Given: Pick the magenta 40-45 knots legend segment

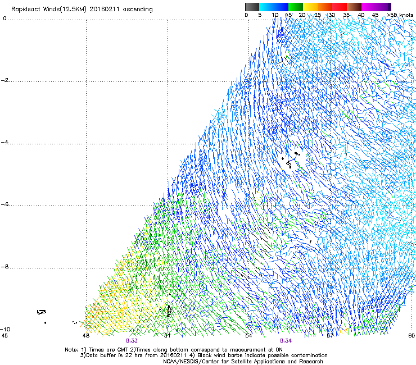Looking at the screenshot, I should click(369, 7).
